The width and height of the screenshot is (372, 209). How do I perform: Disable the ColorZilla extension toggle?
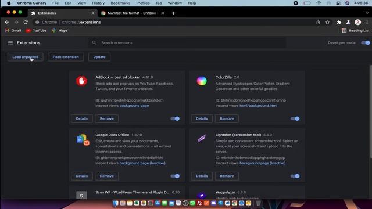point(295,118)
